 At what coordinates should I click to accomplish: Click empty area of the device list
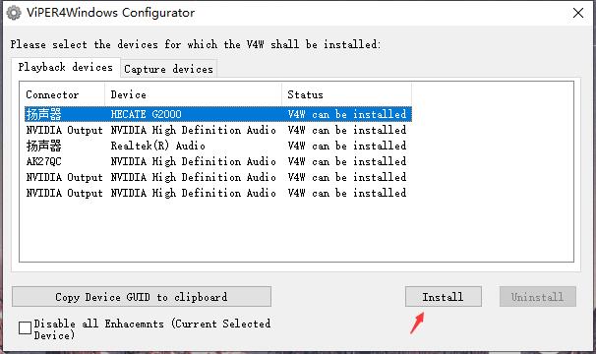point(296,232)
